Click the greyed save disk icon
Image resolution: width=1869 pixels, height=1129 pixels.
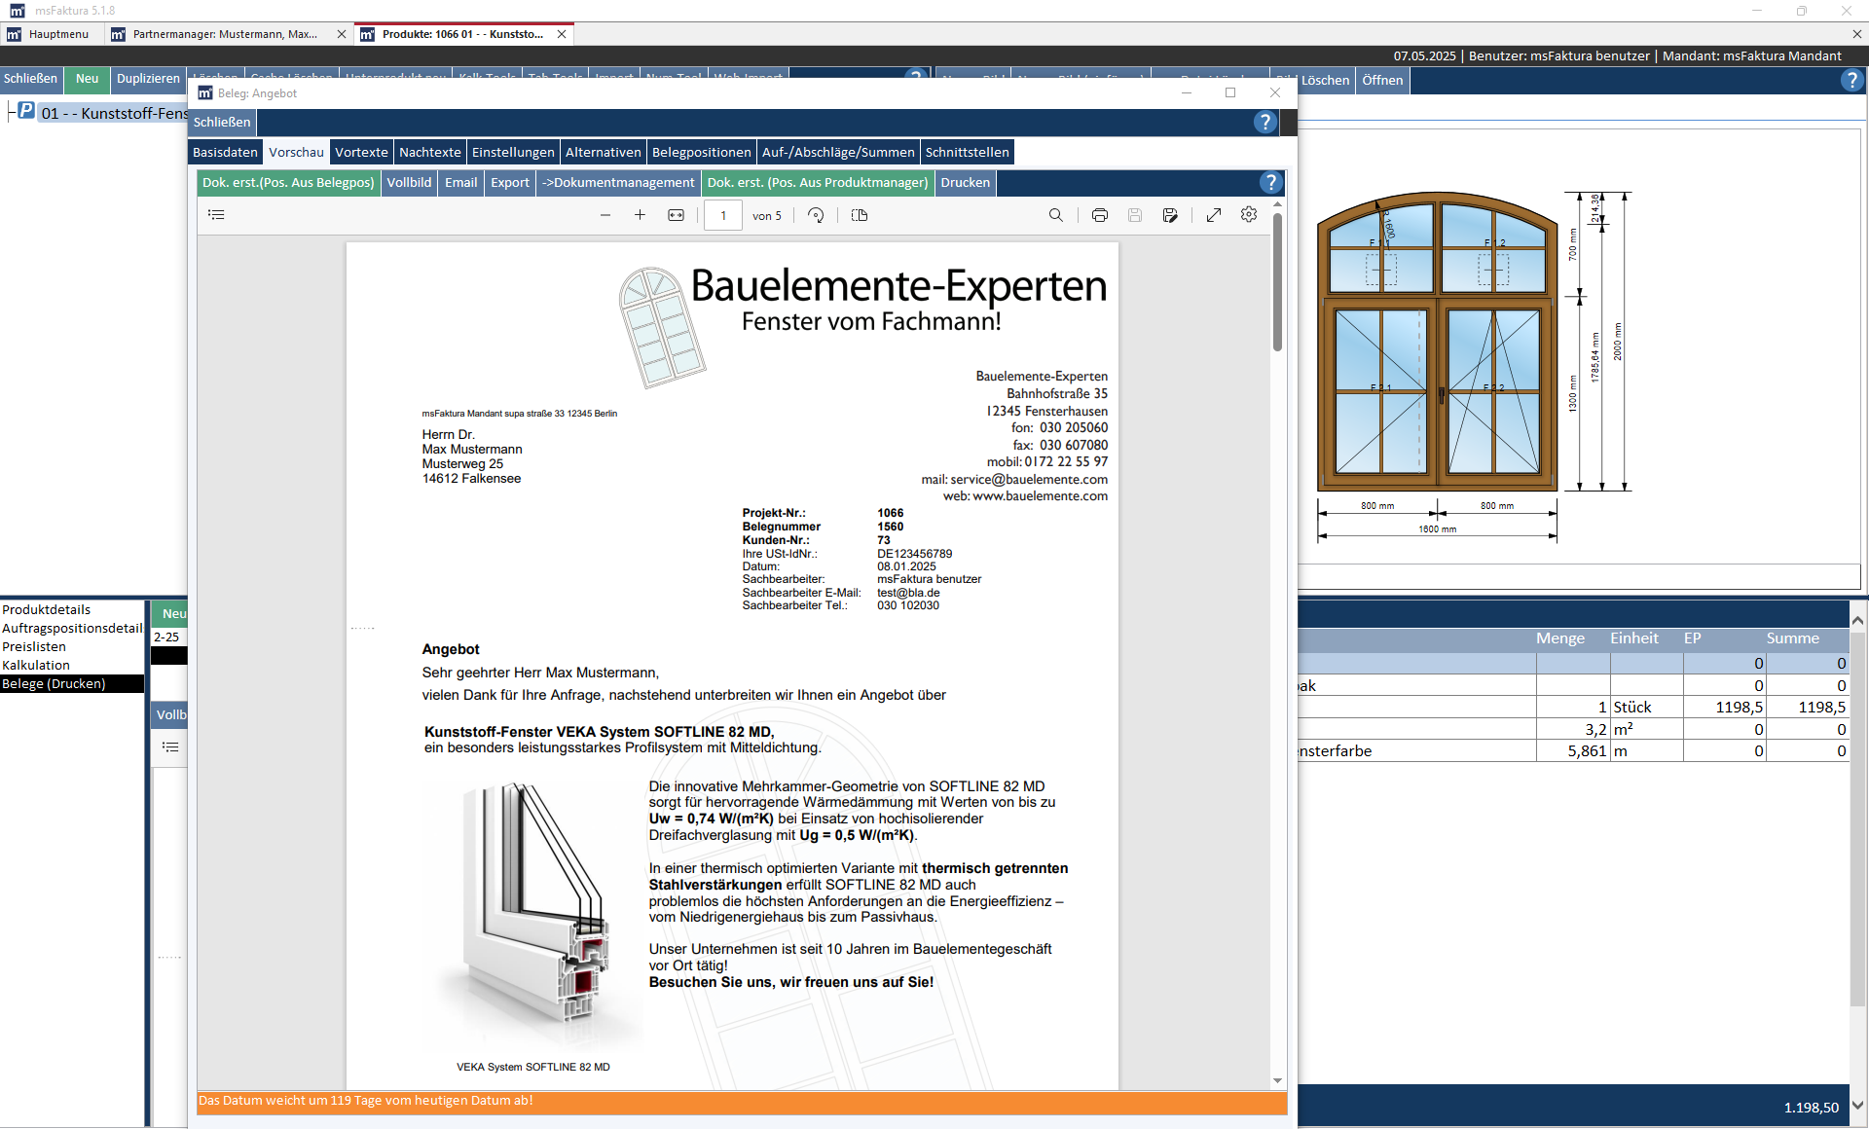click(1135, 215)
